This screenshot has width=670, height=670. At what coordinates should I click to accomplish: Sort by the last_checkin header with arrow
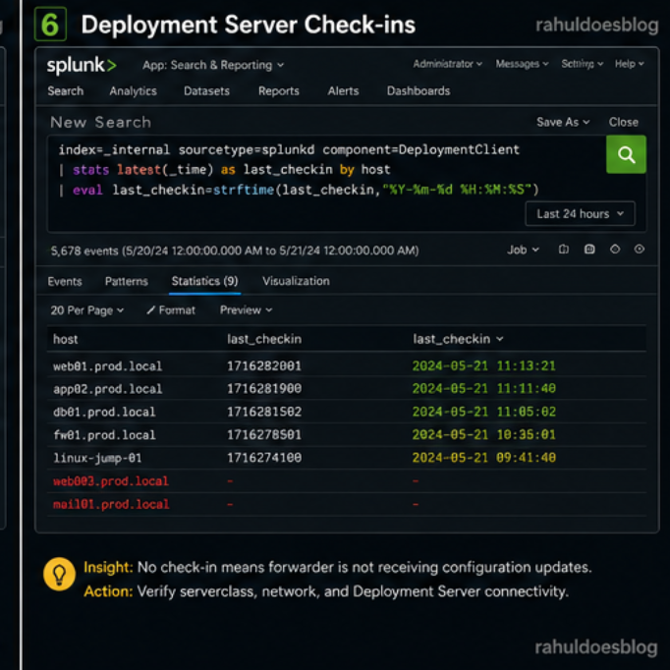458,339
